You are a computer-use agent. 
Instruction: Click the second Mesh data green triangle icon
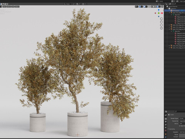173,31
